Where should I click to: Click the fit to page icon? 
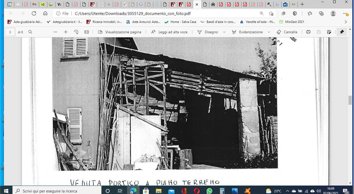tap(86, 32)
